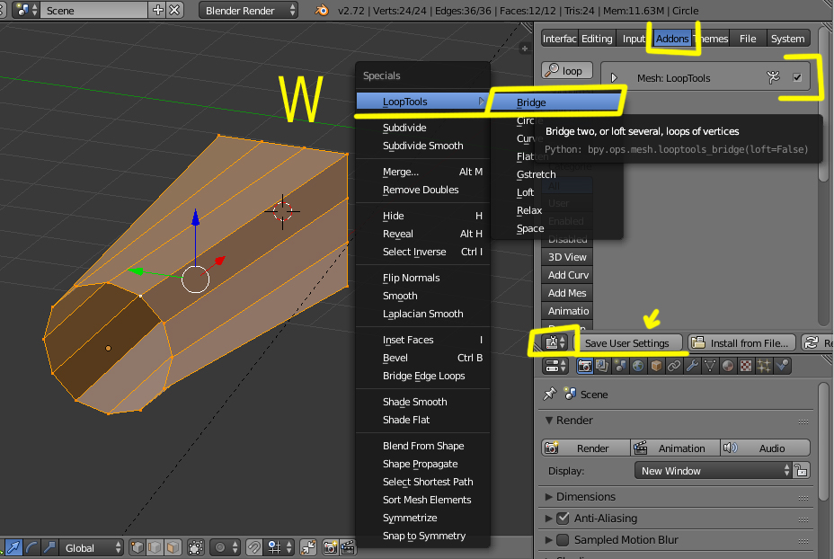Click the addon search field containing loop

click(x=567, y=71)
